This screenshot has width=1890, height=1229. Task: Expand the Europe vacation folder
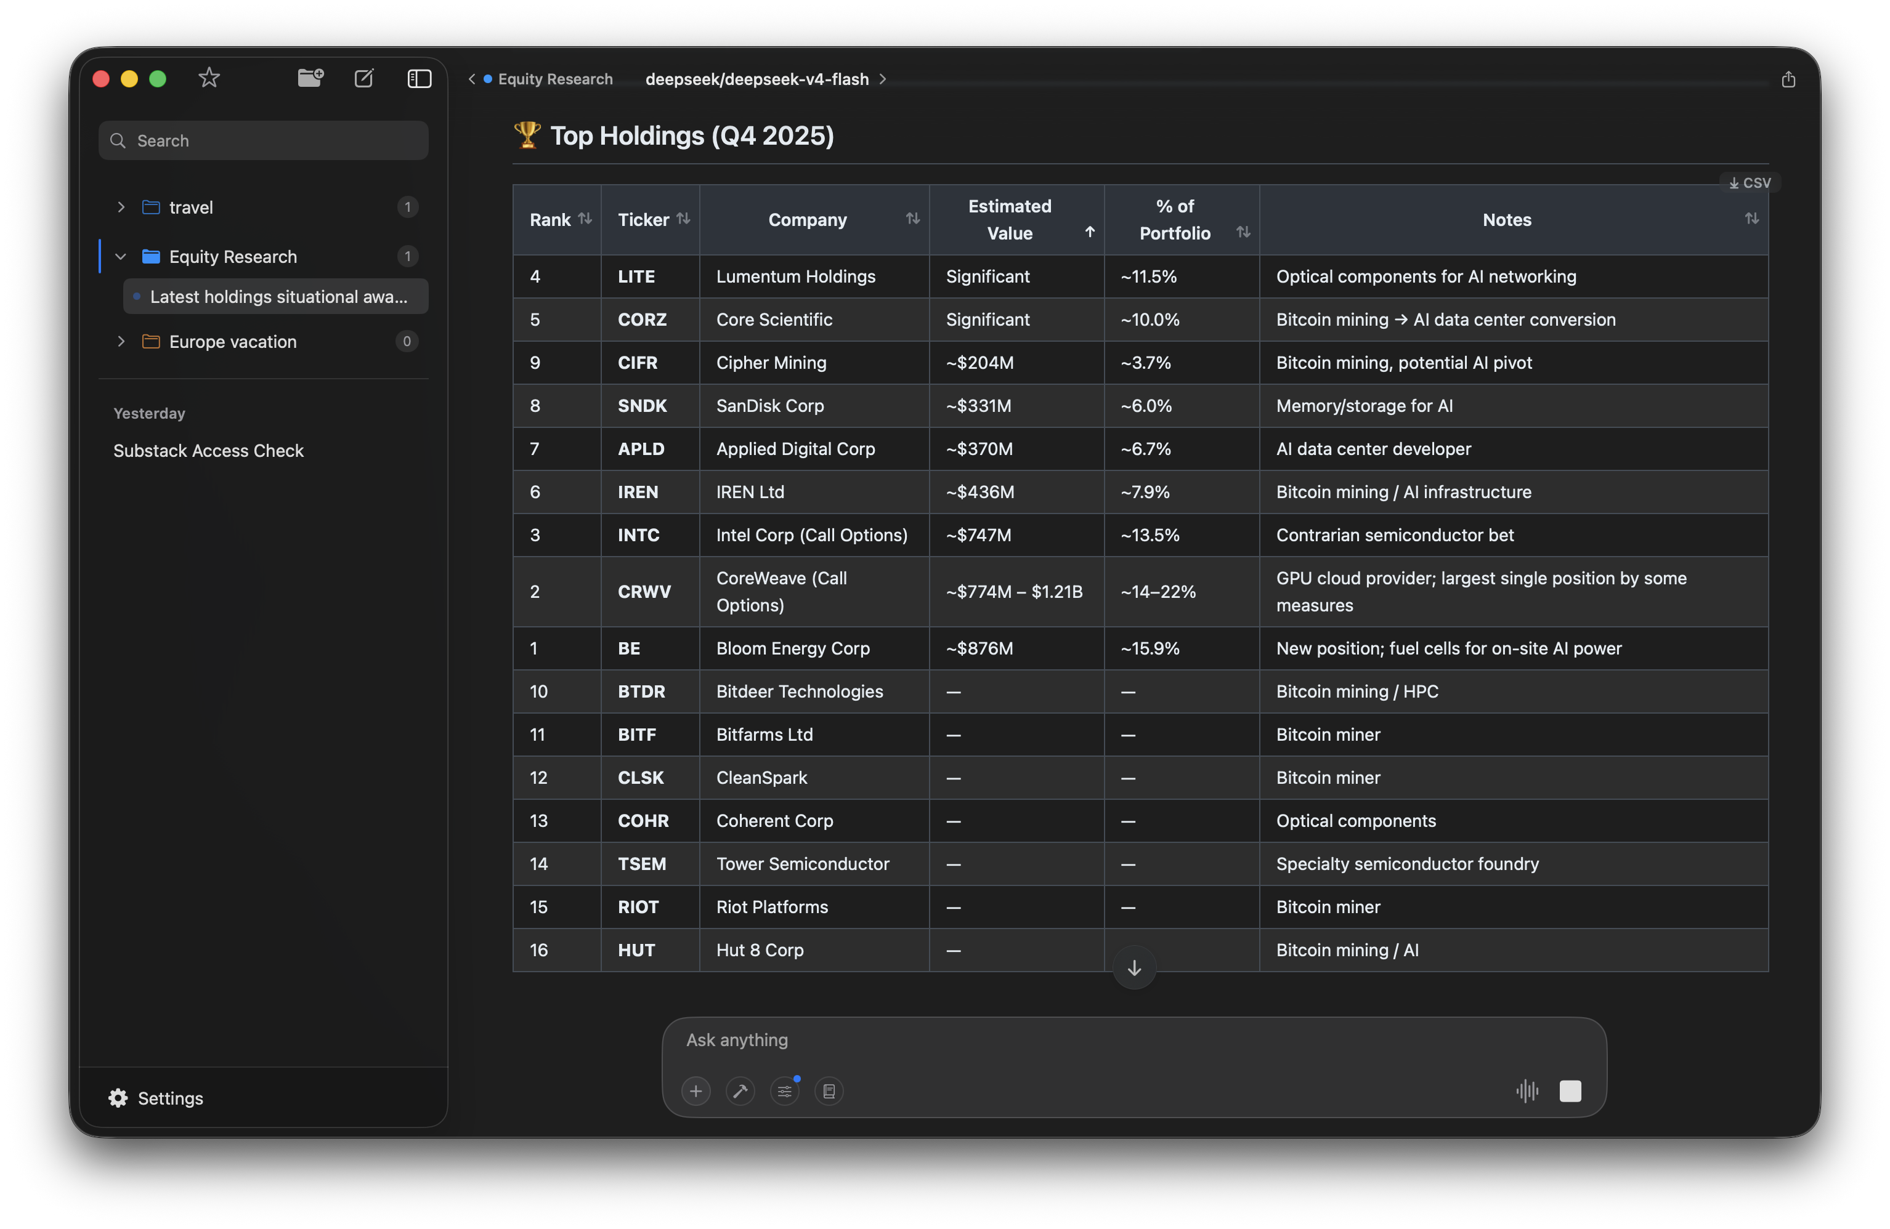(x=121, y=341)
